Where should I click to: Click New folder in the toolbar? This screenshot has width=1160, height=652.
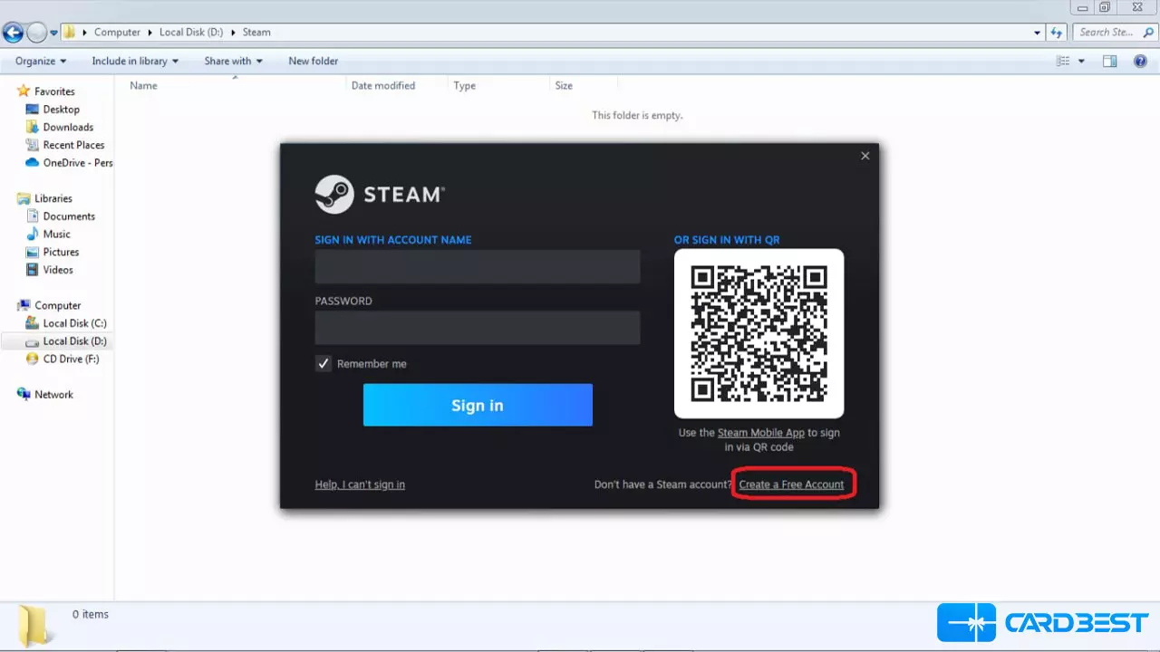pos(313,61)
